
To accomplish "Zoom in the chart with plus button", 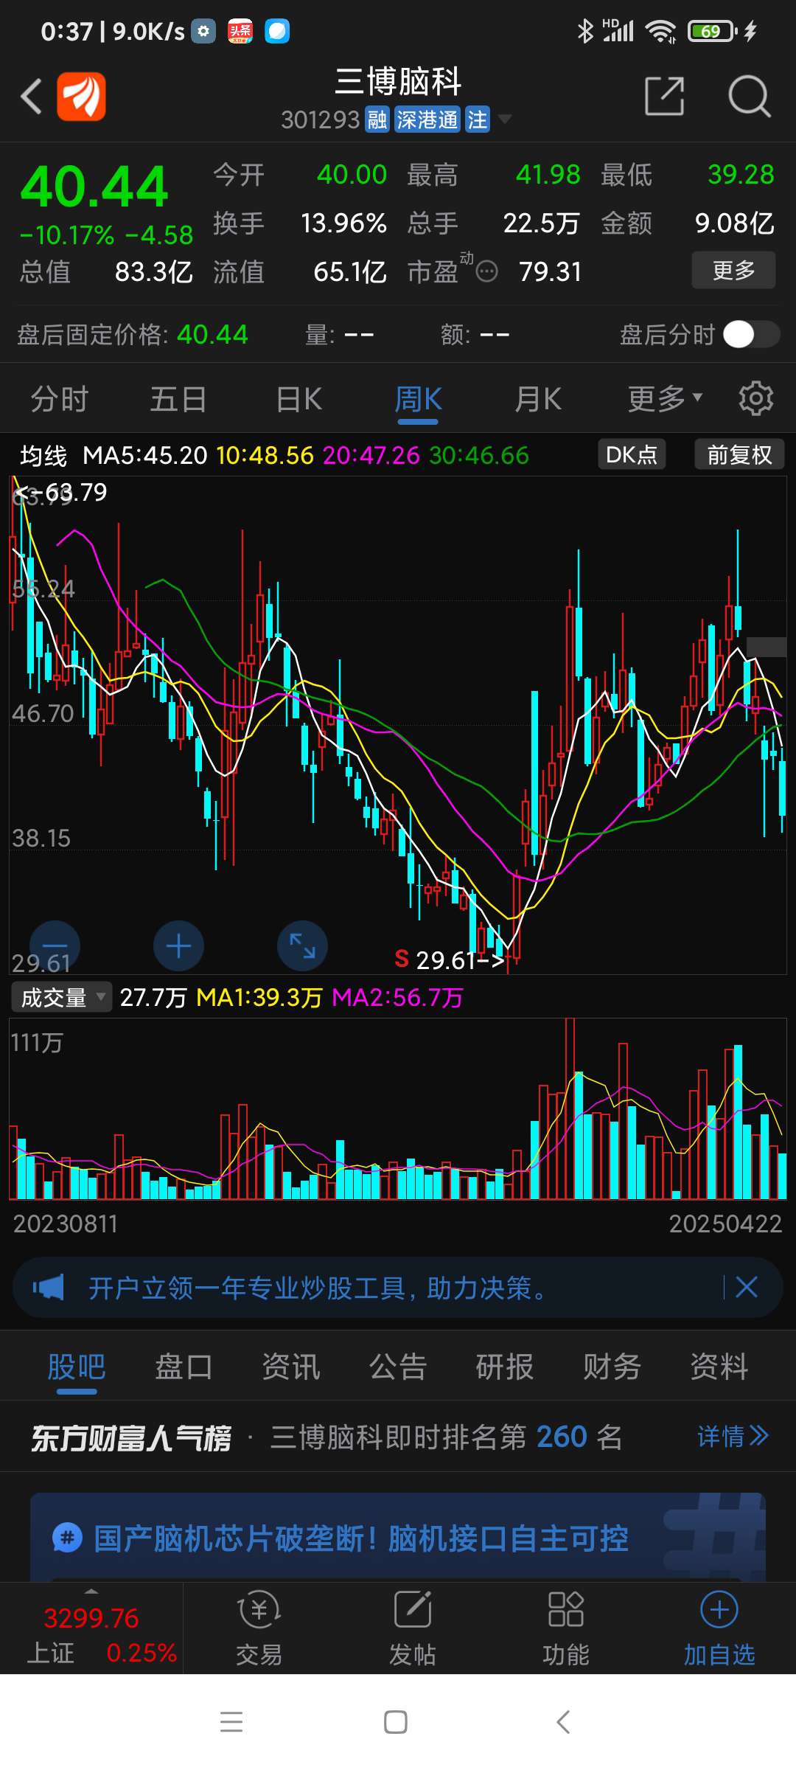I will pos(178,945).
